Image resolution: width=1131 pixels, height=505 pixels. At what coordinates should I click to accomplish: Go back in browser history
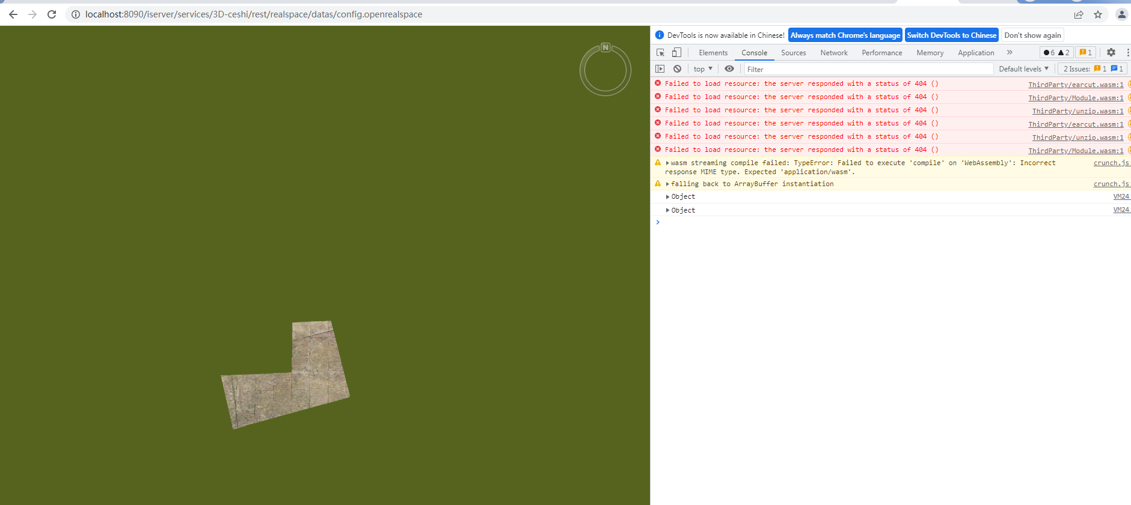click(13, 14)
